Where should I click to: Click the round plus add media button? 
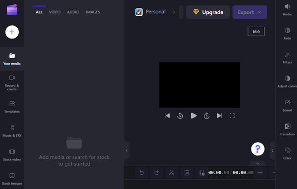[12, 32]
